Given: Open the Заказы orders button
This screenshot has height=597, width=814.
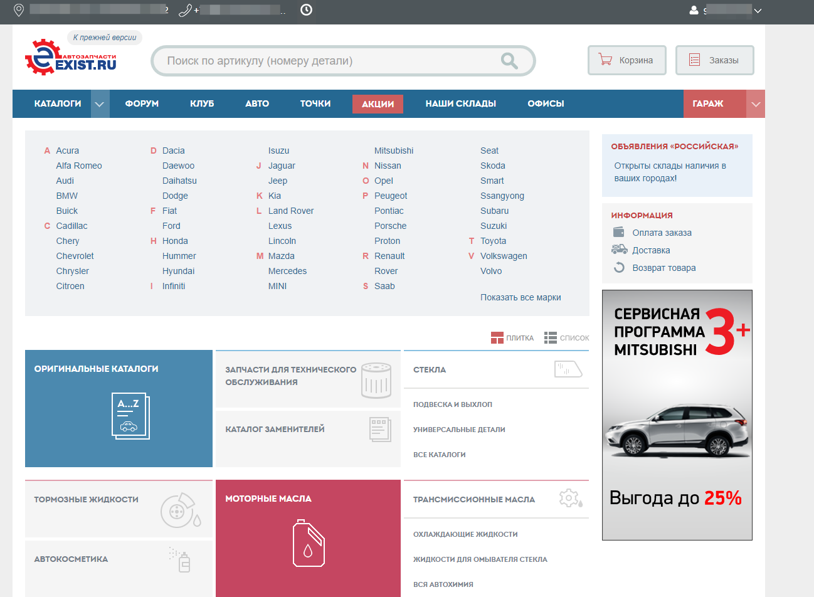Looking at the screenshot, I should click(714, 60).
